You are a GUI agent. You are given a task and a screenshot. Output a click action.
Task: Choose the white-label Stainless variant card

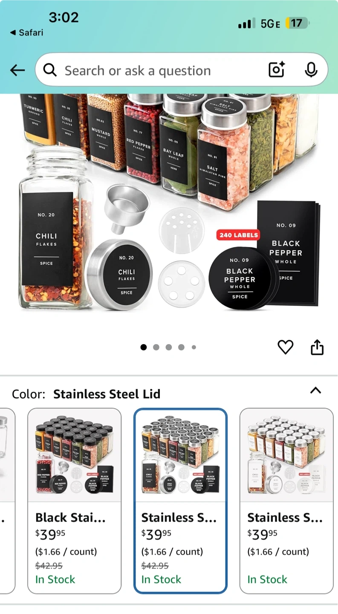pos(286,501)
